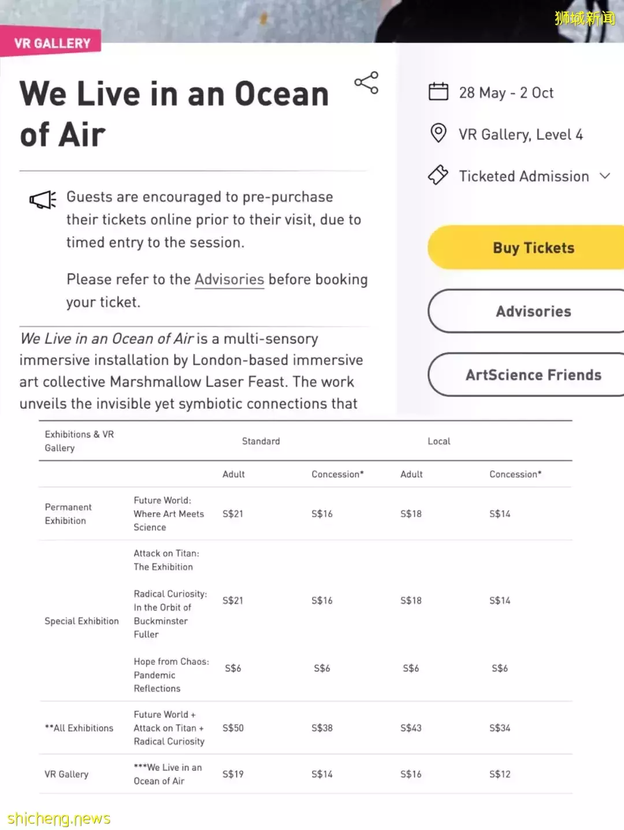Viewport: 624px width, 830px height.
Task: Select the We Live in an Ocean of Air row
Action: click(x=168, y=774)
